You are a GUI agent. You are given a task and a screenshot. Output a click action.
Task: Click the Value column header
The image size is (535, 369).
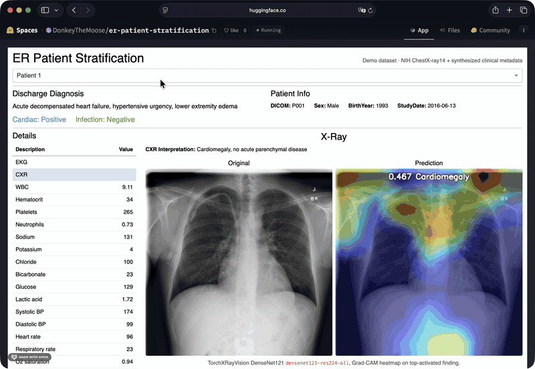[126, 149]
